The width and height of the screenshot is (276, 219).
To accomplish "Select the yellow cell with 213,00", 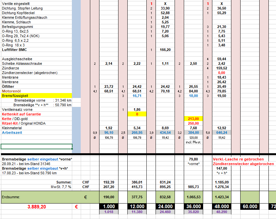I will tap(193, 119).
